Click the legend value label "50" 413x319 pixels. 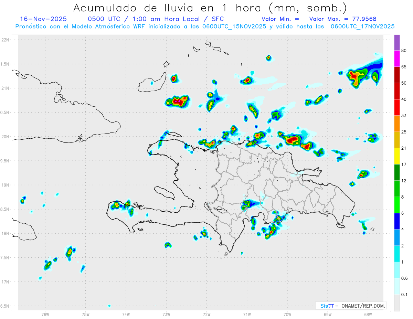[x=404, y=83]
